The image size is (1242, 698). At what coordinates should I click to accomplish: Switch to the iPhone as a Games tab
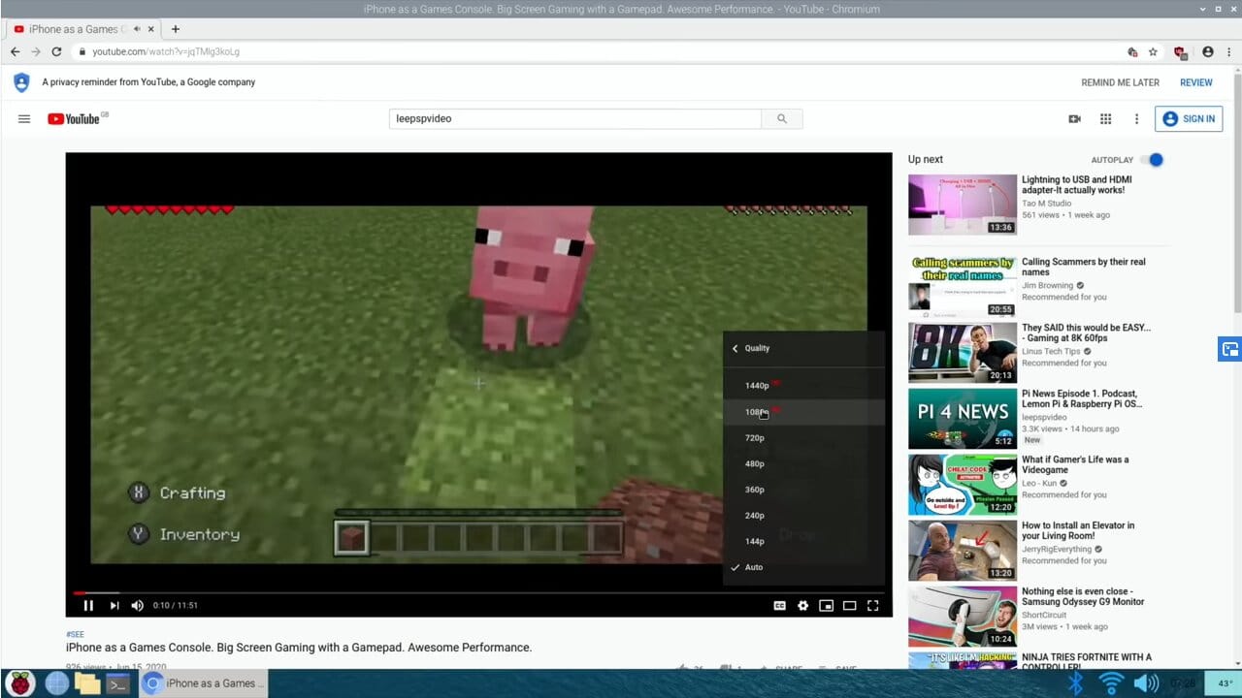point(73,29)
